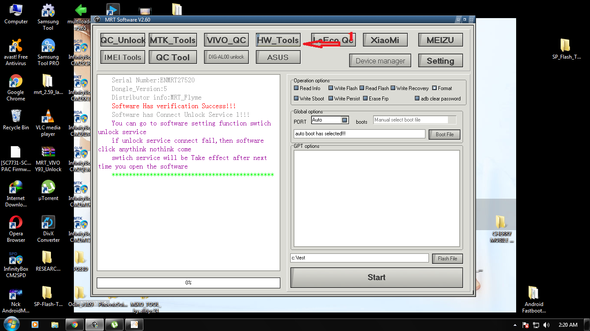
Task: Enable the Erase Frp checkbox
Action: [x=365, y=98]
